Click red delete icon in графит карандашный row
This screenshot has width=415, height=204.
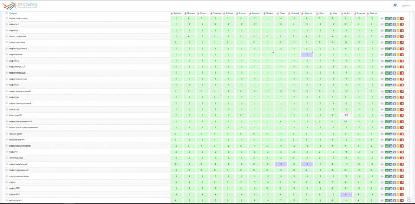pyautogui.click(x=402, y=170)
